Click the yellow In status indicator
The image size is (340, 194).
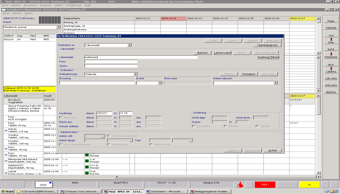(309, 185)
